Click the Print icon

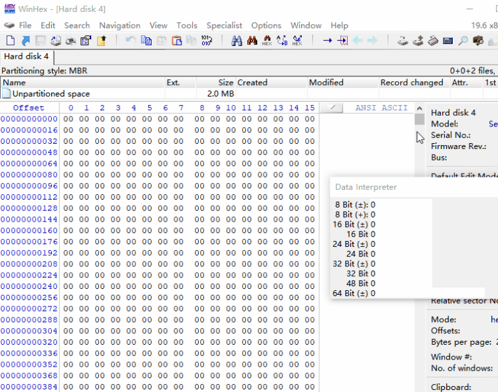70,41
